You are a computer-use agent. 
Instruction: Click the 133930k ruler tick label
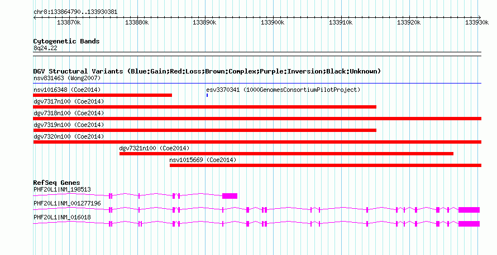477,22
